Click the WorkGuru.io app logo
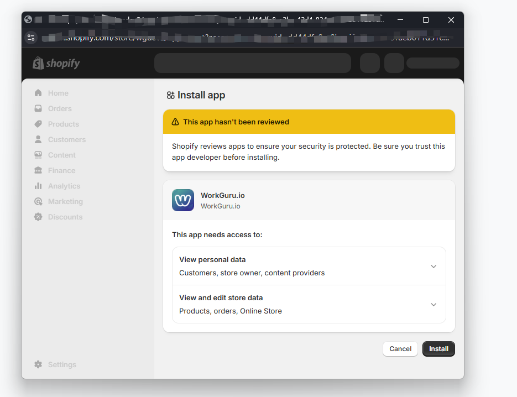Screen dimensions: 517x397 coord(183,200)
